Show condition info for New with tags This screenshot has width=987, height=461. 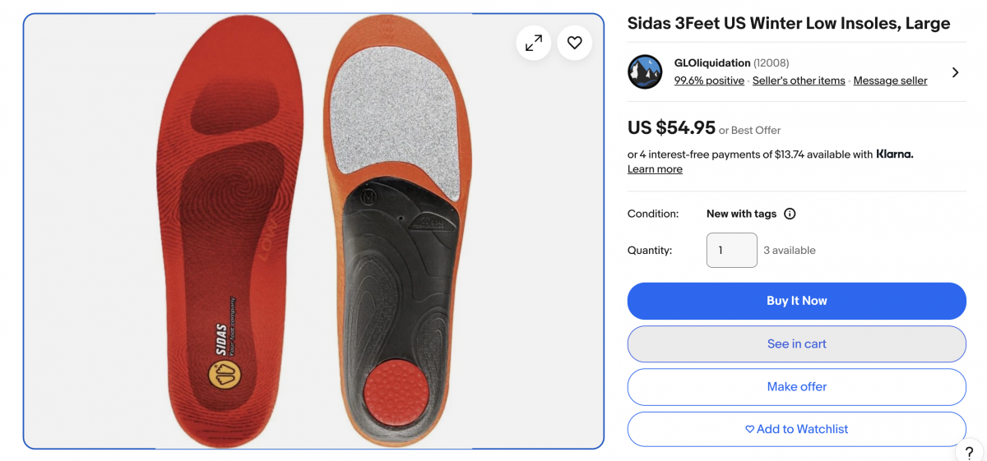[x=790, y=214]
